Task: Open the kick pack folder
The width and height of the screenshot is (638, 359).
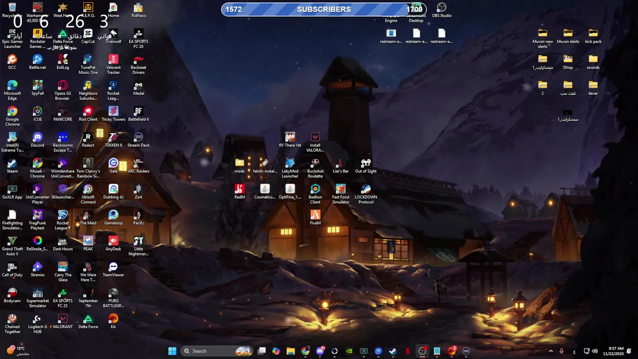Action: 593,36
